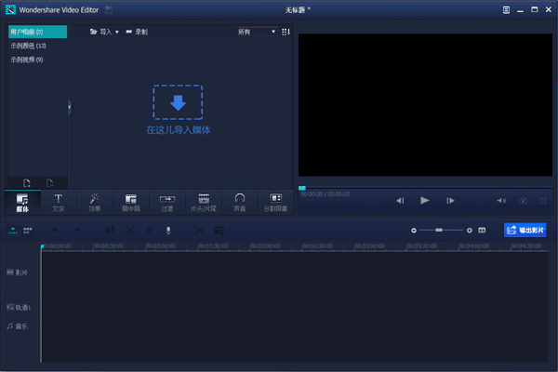
Task: Click the microphone voiceover icon
Action: [168, 231]
